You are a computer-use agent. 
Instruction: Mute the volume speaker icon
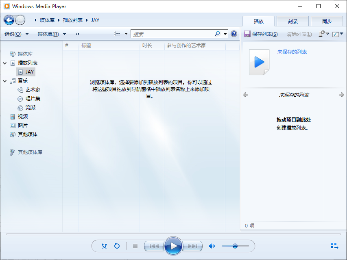pyautogui.click(x=212, y=246)
